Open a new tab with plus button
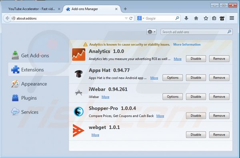This screenshot has height=158, width=240. (x=125, y=9)
